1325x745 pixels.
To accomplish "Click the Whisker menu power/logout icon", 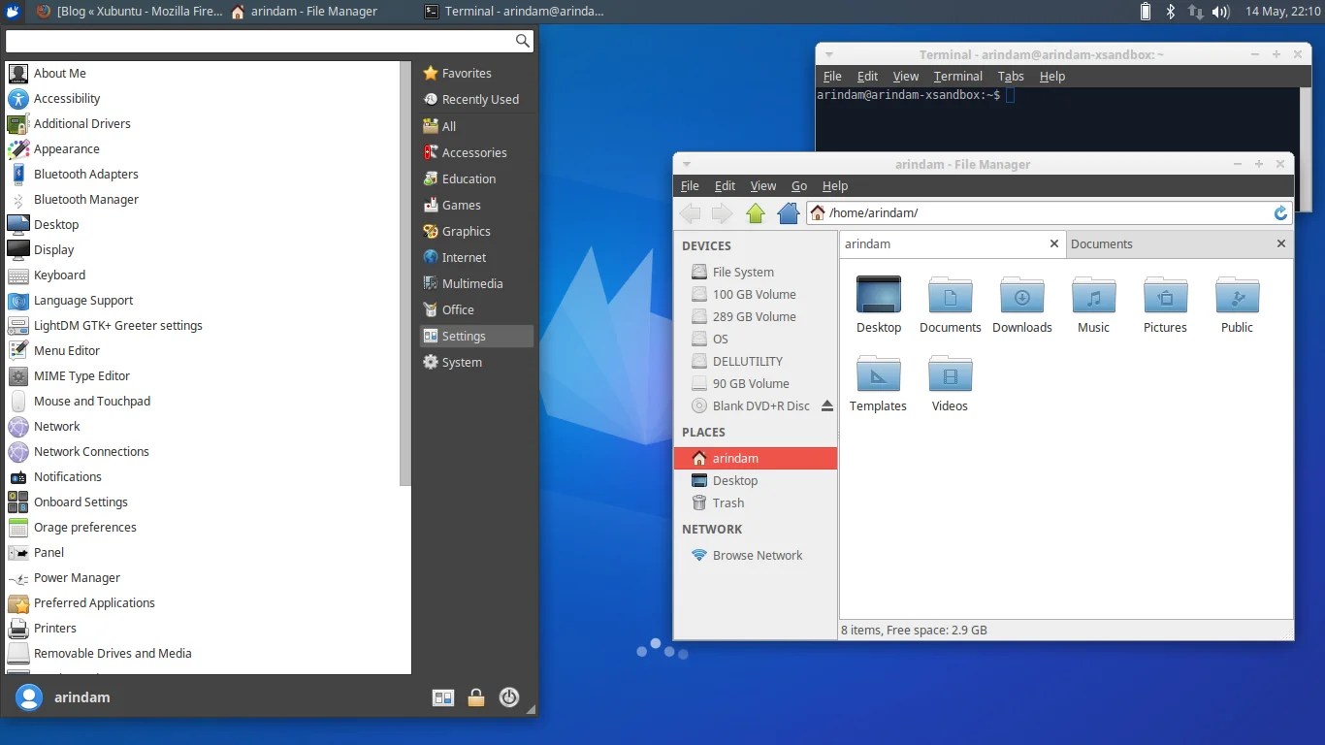I will [x=509, y=696].
